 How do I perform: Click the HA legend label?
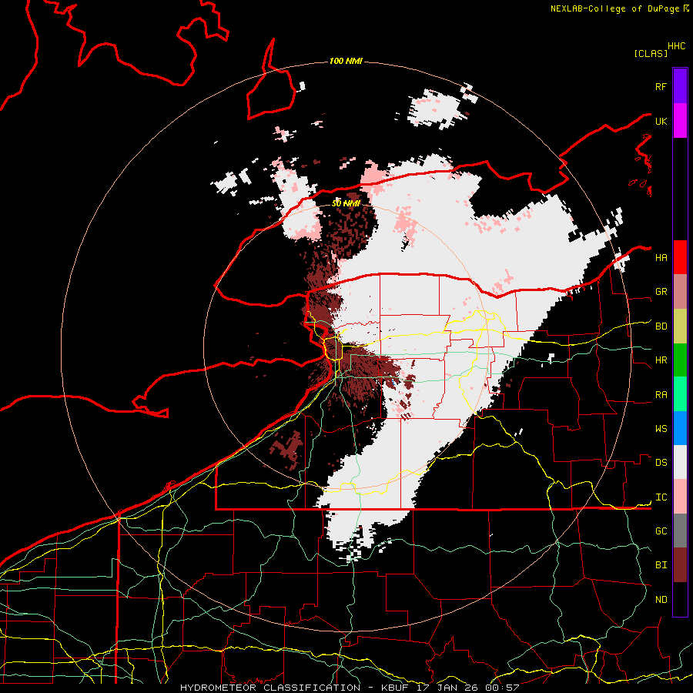click(661, 257)
